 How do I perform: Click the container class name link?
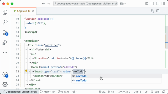click(x=51, y=45)
